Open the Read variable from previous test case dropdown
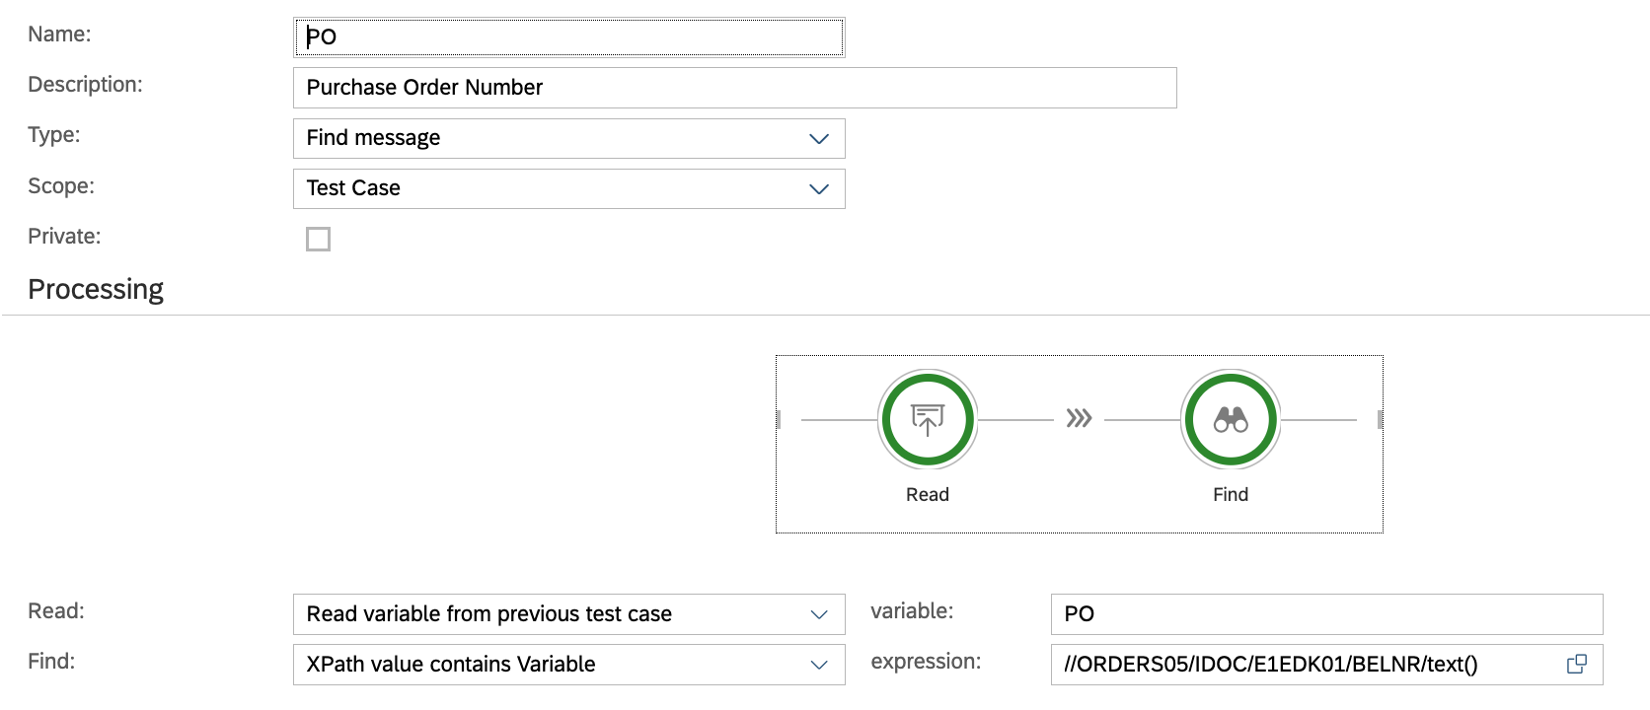Viewport: 1650px width, 710px height. pos(568,614)
